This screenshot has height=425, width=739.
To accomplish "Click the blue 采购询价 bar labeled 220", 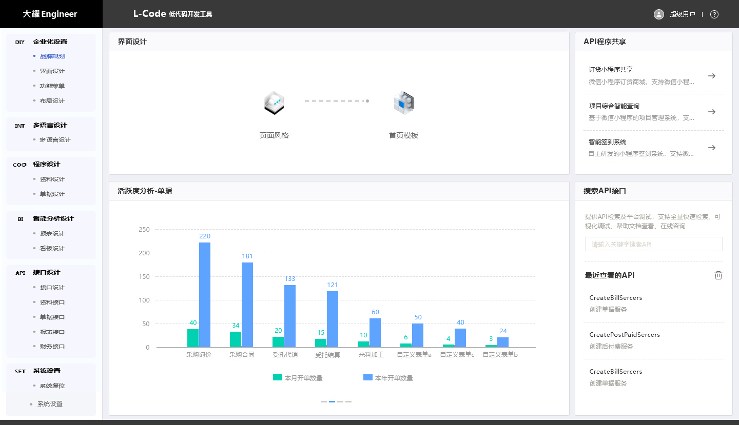I will pos(205,294).
